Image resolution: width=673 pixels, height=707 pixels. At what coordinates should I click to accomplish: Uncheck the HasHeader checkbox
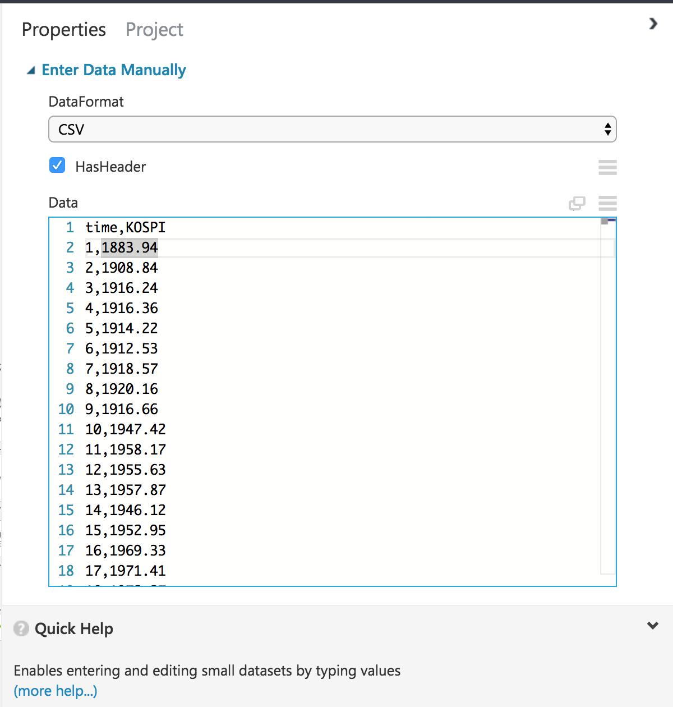pyautogui.click(x=57, y=166)
